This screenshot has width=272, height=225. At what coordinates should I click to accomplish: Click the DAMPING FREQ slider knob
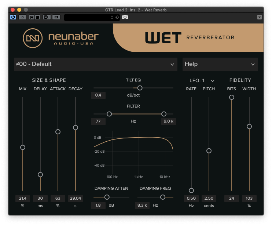pyautogui.click(x=163, y=197)
